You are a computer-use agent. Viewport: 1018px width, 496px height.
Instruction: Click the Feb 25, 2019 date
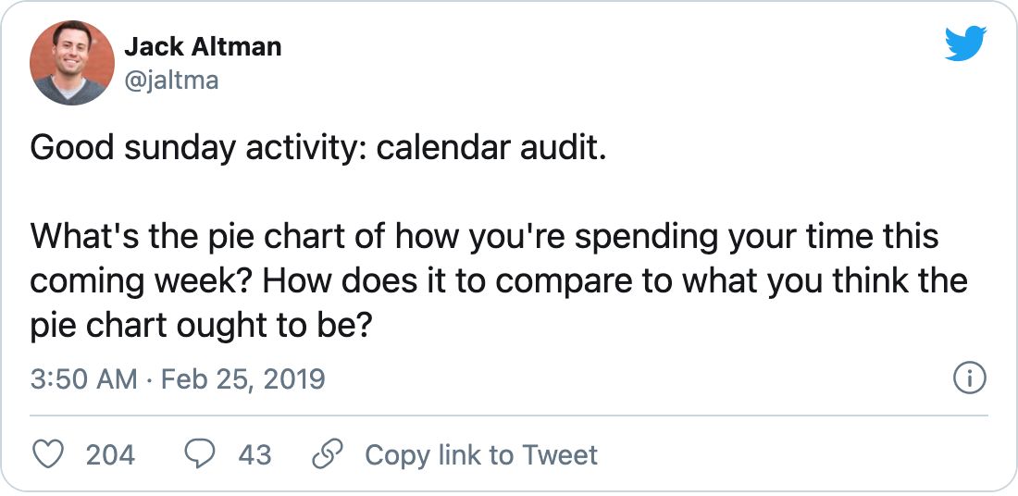[x=242, y=378]
